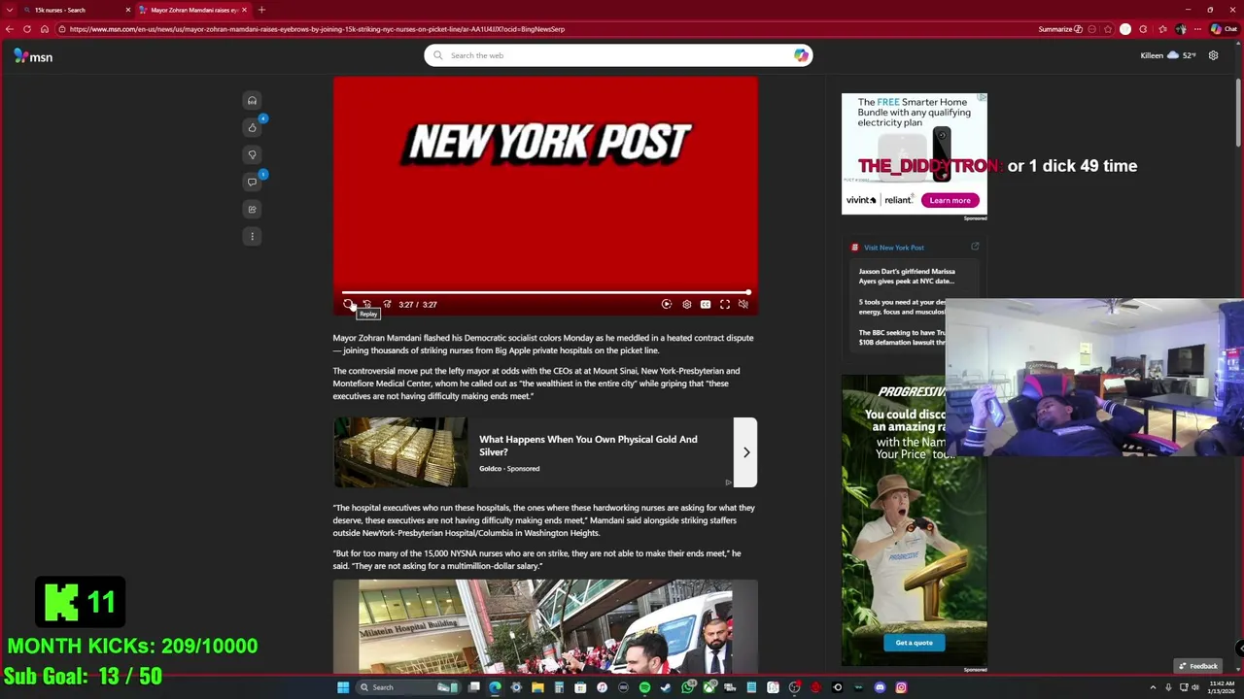Open the comments sidebar icon
The image size is (1244, 699).
point(252,182)
